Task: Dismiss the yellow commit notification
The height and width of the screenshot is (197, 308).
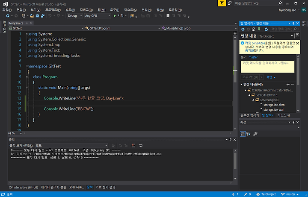Action: [x=297, y=43]
